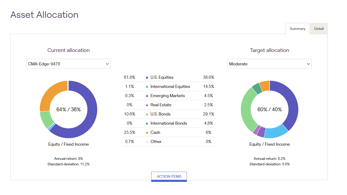Select the Cash row label
Image resolution: width=347 pixels, height=195 pixels.
tap(155, 133)
